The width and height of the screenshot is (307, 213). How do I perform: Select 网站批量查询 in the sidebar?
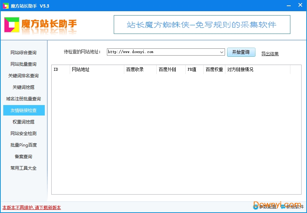(x=24, y=64)
